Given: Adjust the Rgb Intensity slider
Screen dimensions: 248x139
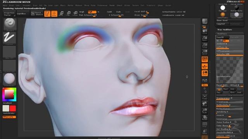Looking at the screenshot, I should click(x=88, y=15).
